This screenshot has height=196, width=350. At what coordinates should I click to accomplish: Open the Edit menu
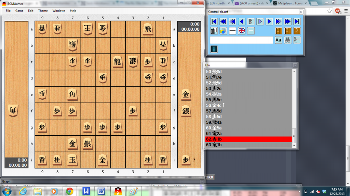tap(30, 11)
